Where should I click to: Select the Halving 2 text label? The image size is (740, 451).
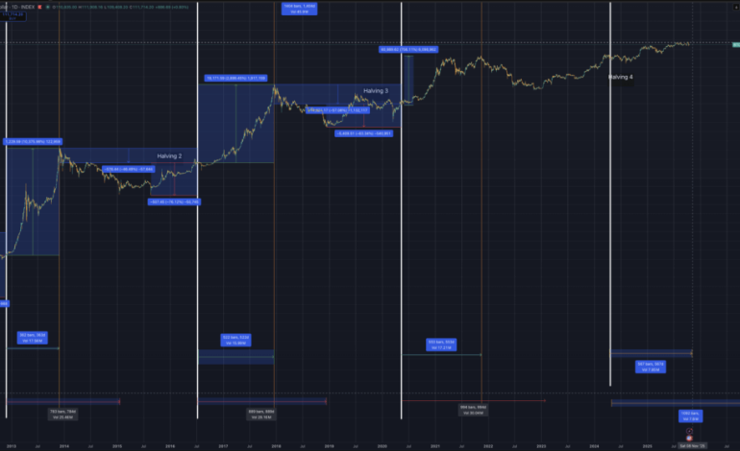[176, 155]
